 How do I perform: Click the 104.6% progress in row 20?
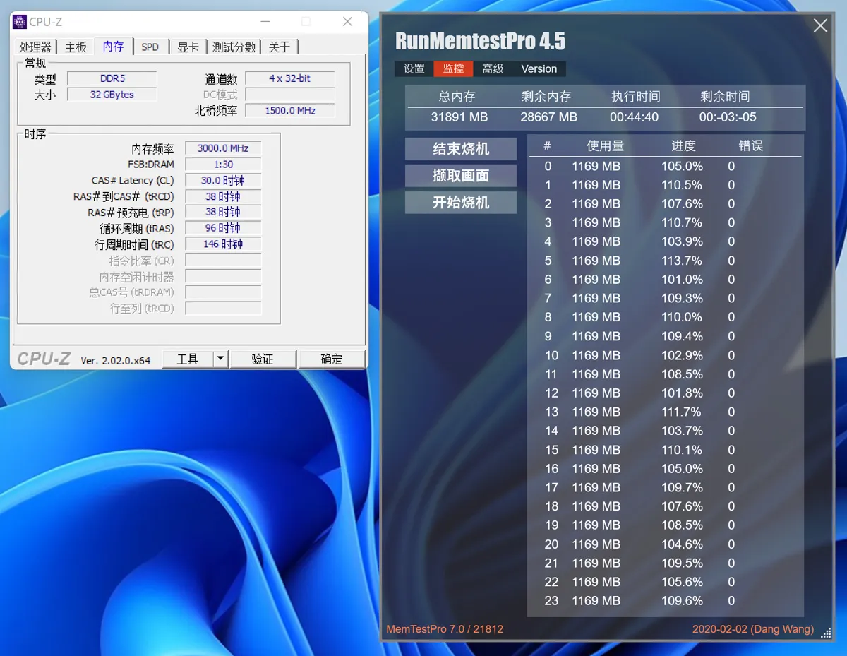(x=682, y=544)
